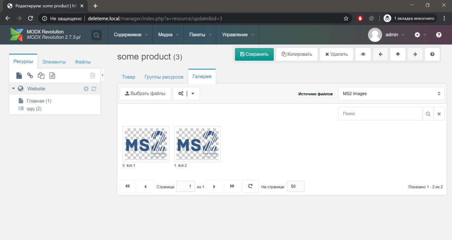Image resolution: width=452 pixels, height=240 pixels.
Task: Open the manager search magnifier
Action: click(x=96, y=35)
